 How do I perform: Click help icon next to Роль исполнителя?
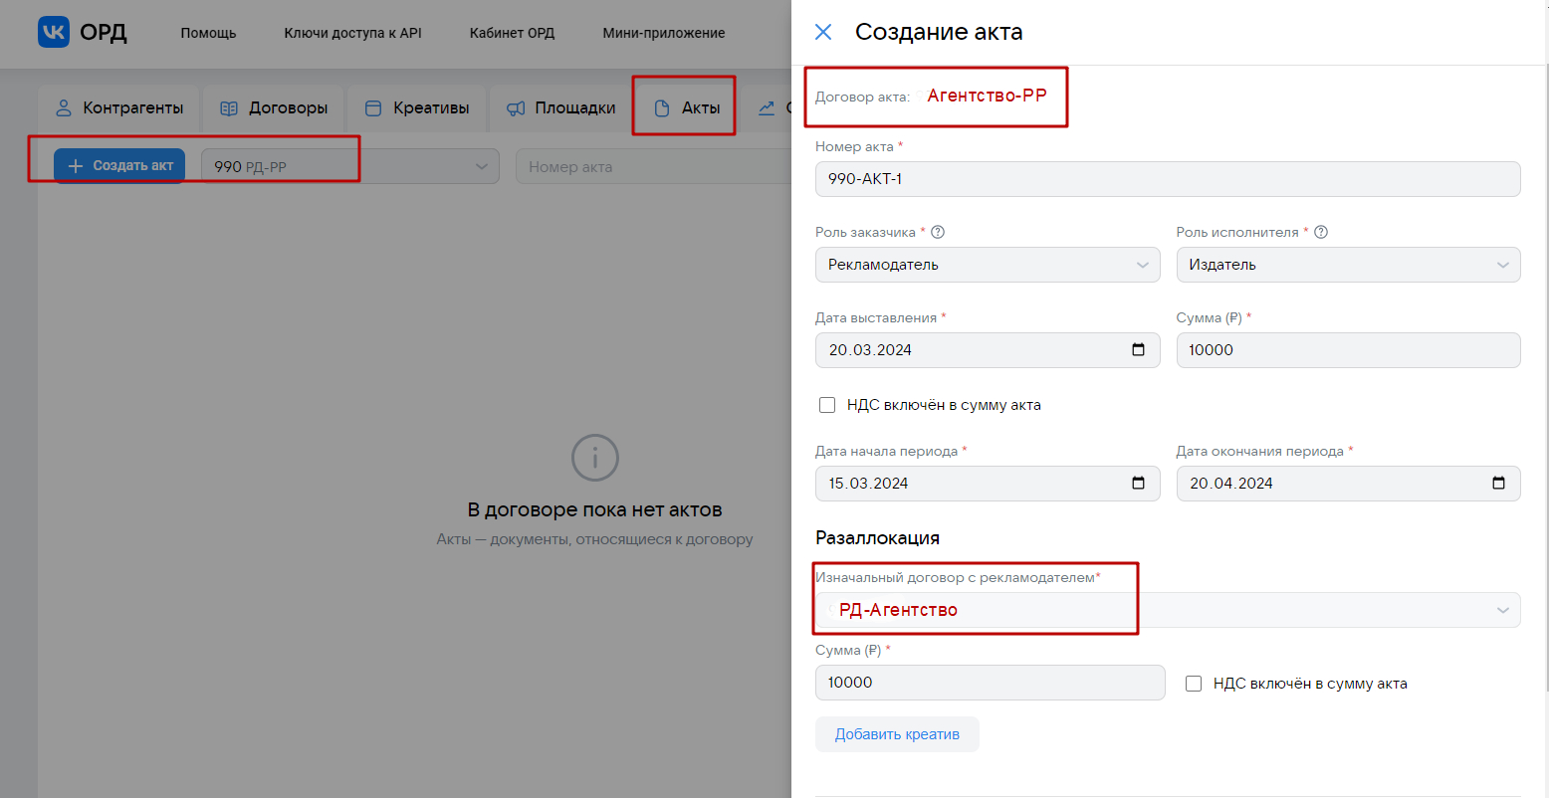[1321, 232]
